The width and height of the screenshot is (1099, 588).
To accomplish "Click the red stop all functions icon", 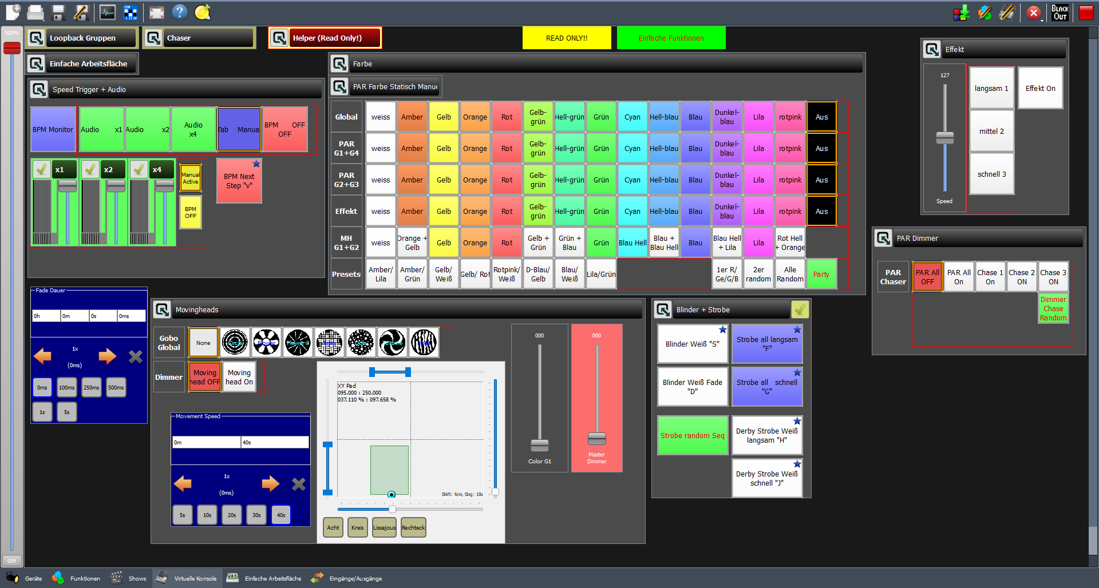I will 1033,13.
